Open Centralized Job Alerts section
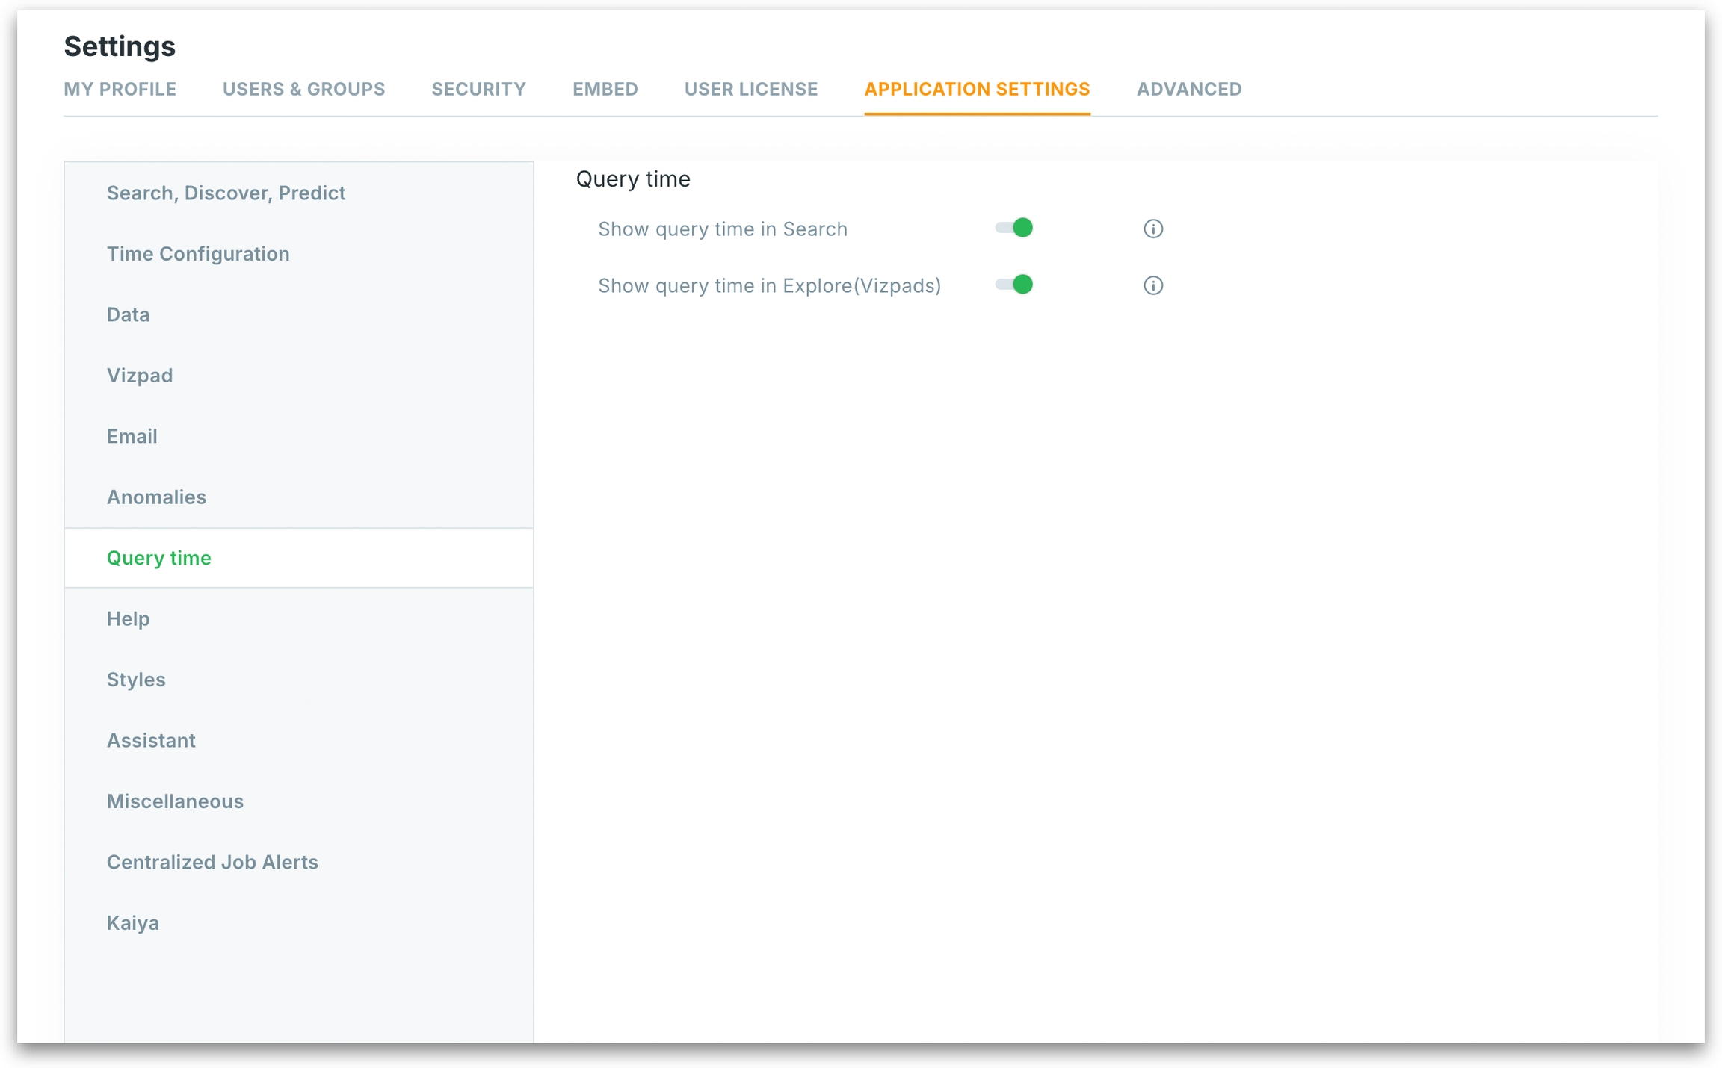This screenshot has height=1068, width=1722. pyautogui.click(x=212, y=862)
